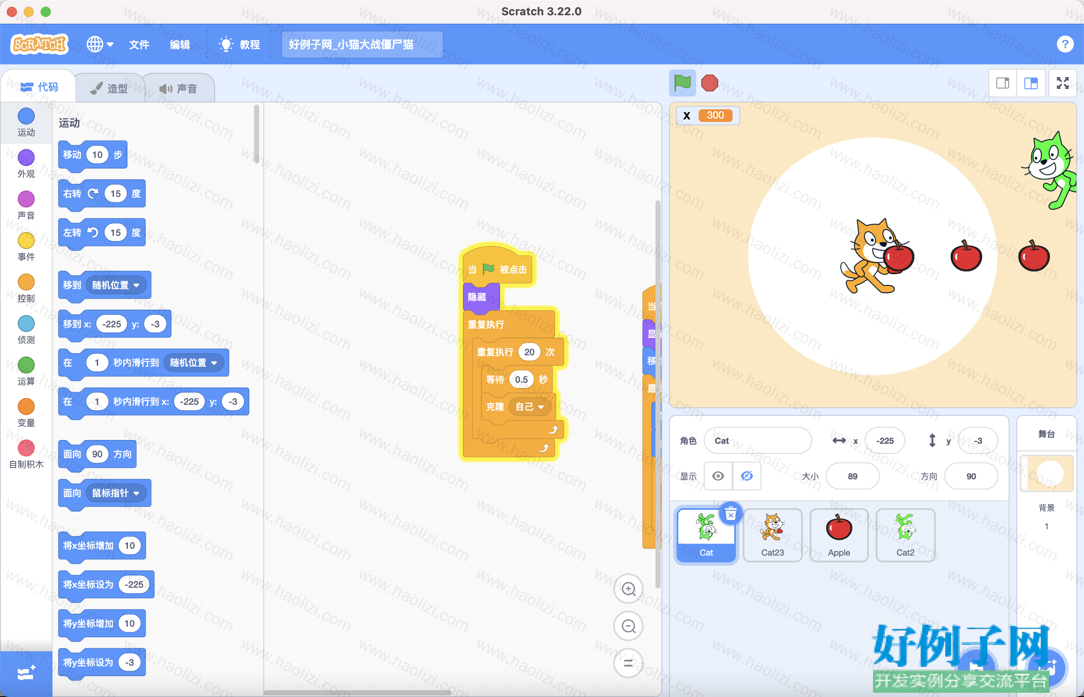
Task: Edit wait seconds 0.5 in script
Action: [521, 379]
